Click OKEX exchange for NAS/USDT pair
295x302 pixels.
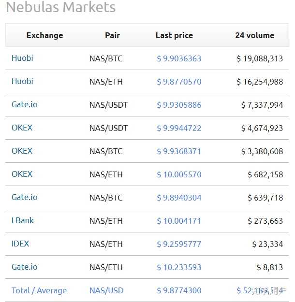[22, 128]
